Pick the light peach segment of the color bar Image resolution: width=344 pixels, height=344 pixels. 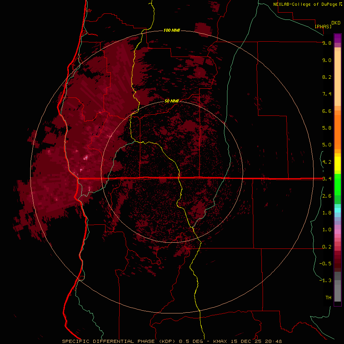338,79
